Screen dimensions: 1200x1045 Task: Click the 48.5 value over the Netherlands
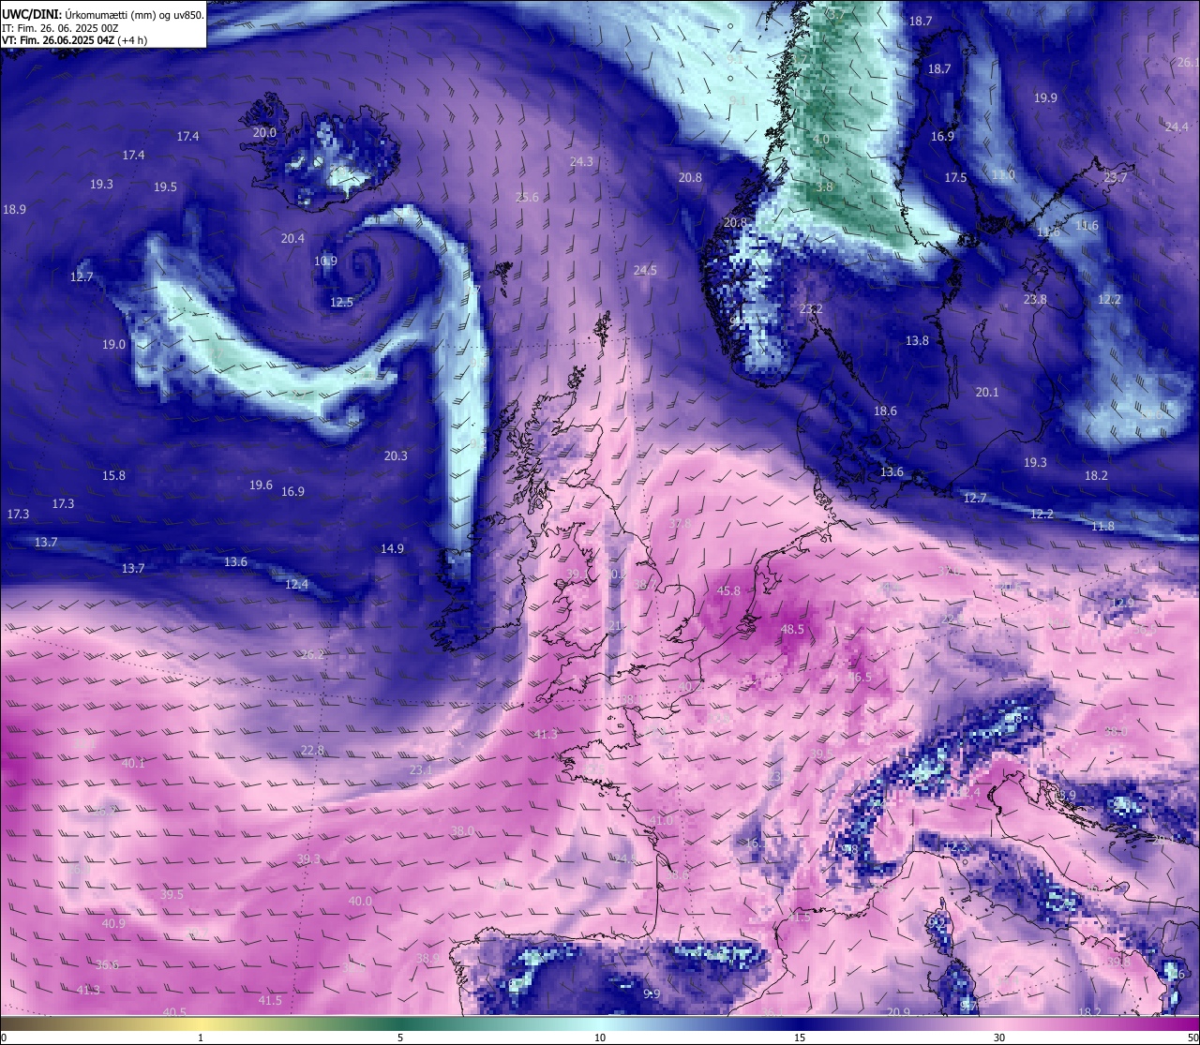pos(792,630)
